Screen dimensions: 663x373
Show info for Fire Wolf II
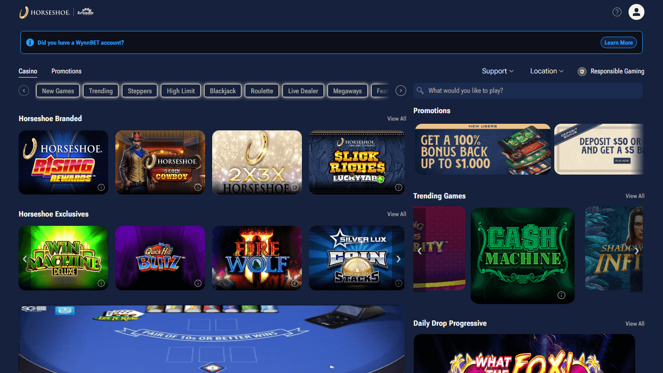(295, 283)
